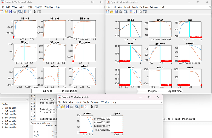
Task: Expand toolbar dock arrow in Figure 1 menu bar
Action: 104,7
